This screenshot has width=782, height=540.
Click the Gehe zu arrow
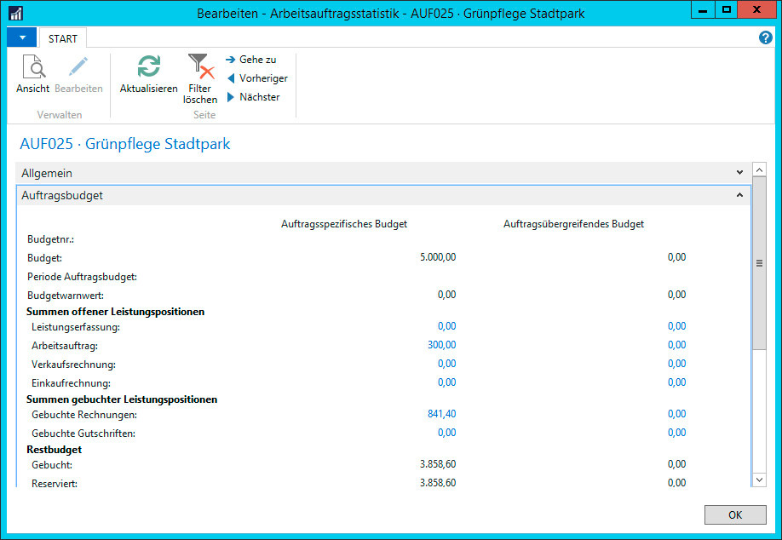(x=231, y=60)
